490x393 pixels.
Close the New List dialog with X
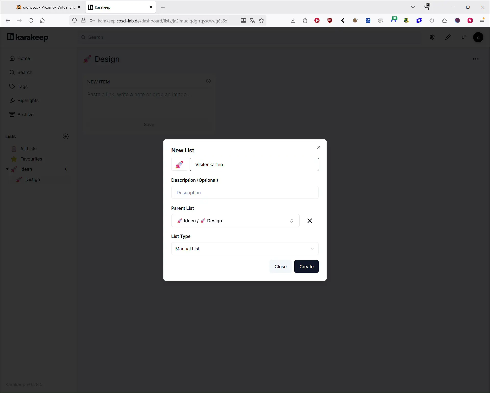319,148
